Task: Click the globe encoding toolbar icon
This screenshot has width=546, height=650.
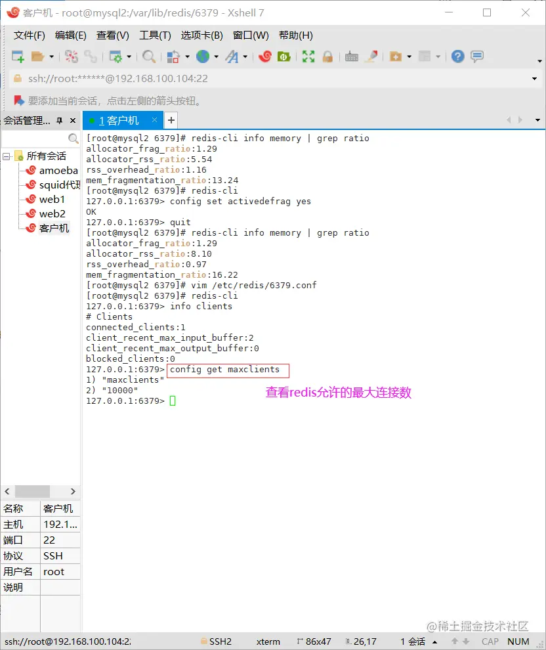Action: (x=203, y=56)
